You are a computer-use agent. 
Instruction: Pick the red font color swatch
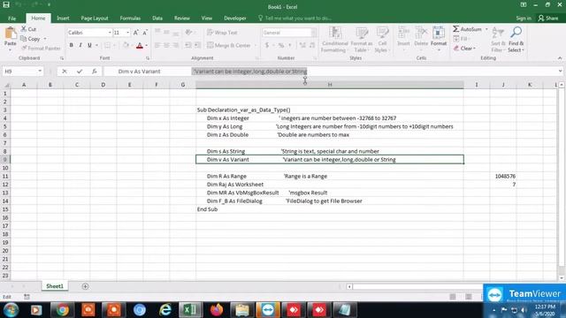click(140, 45)
